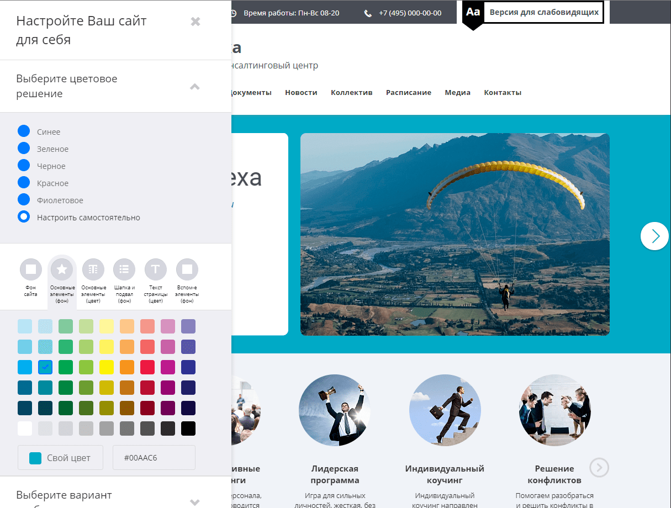Click the next slide arrow on banner
This screenshot has height=508, width=671.
(654, 236)
